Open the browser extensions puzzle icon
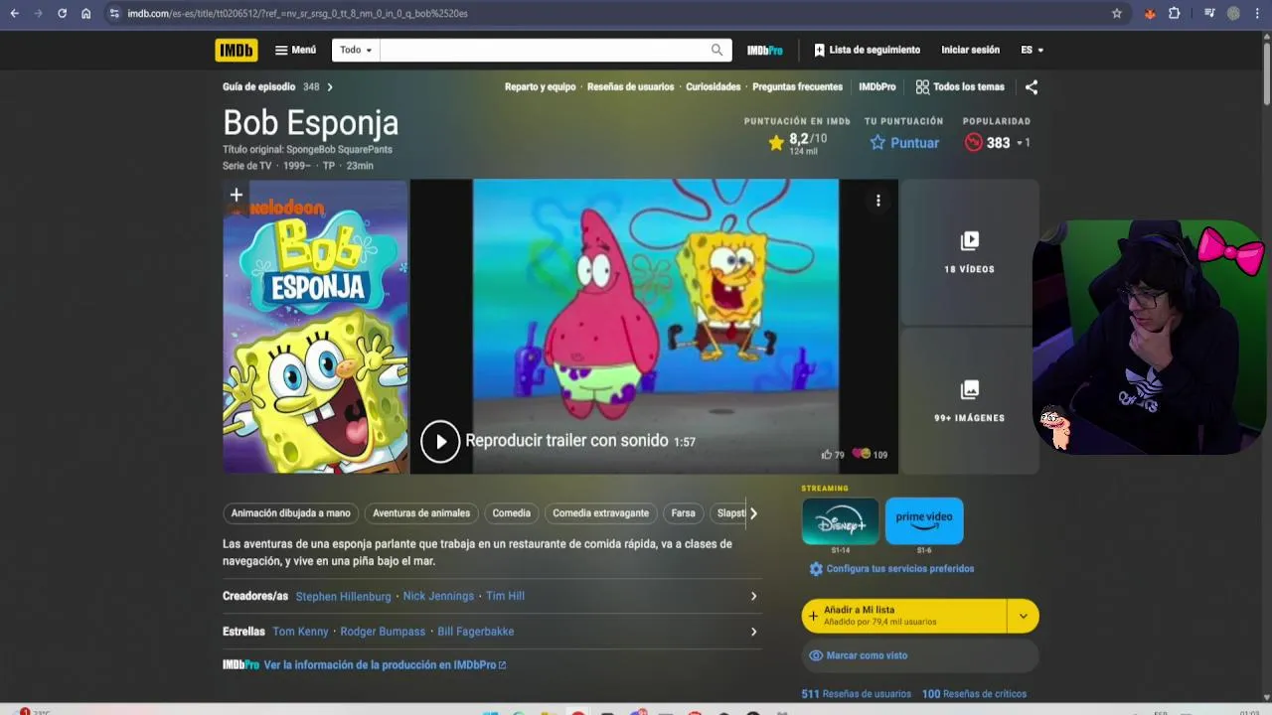1272x715 pixels. (1174, 14)
